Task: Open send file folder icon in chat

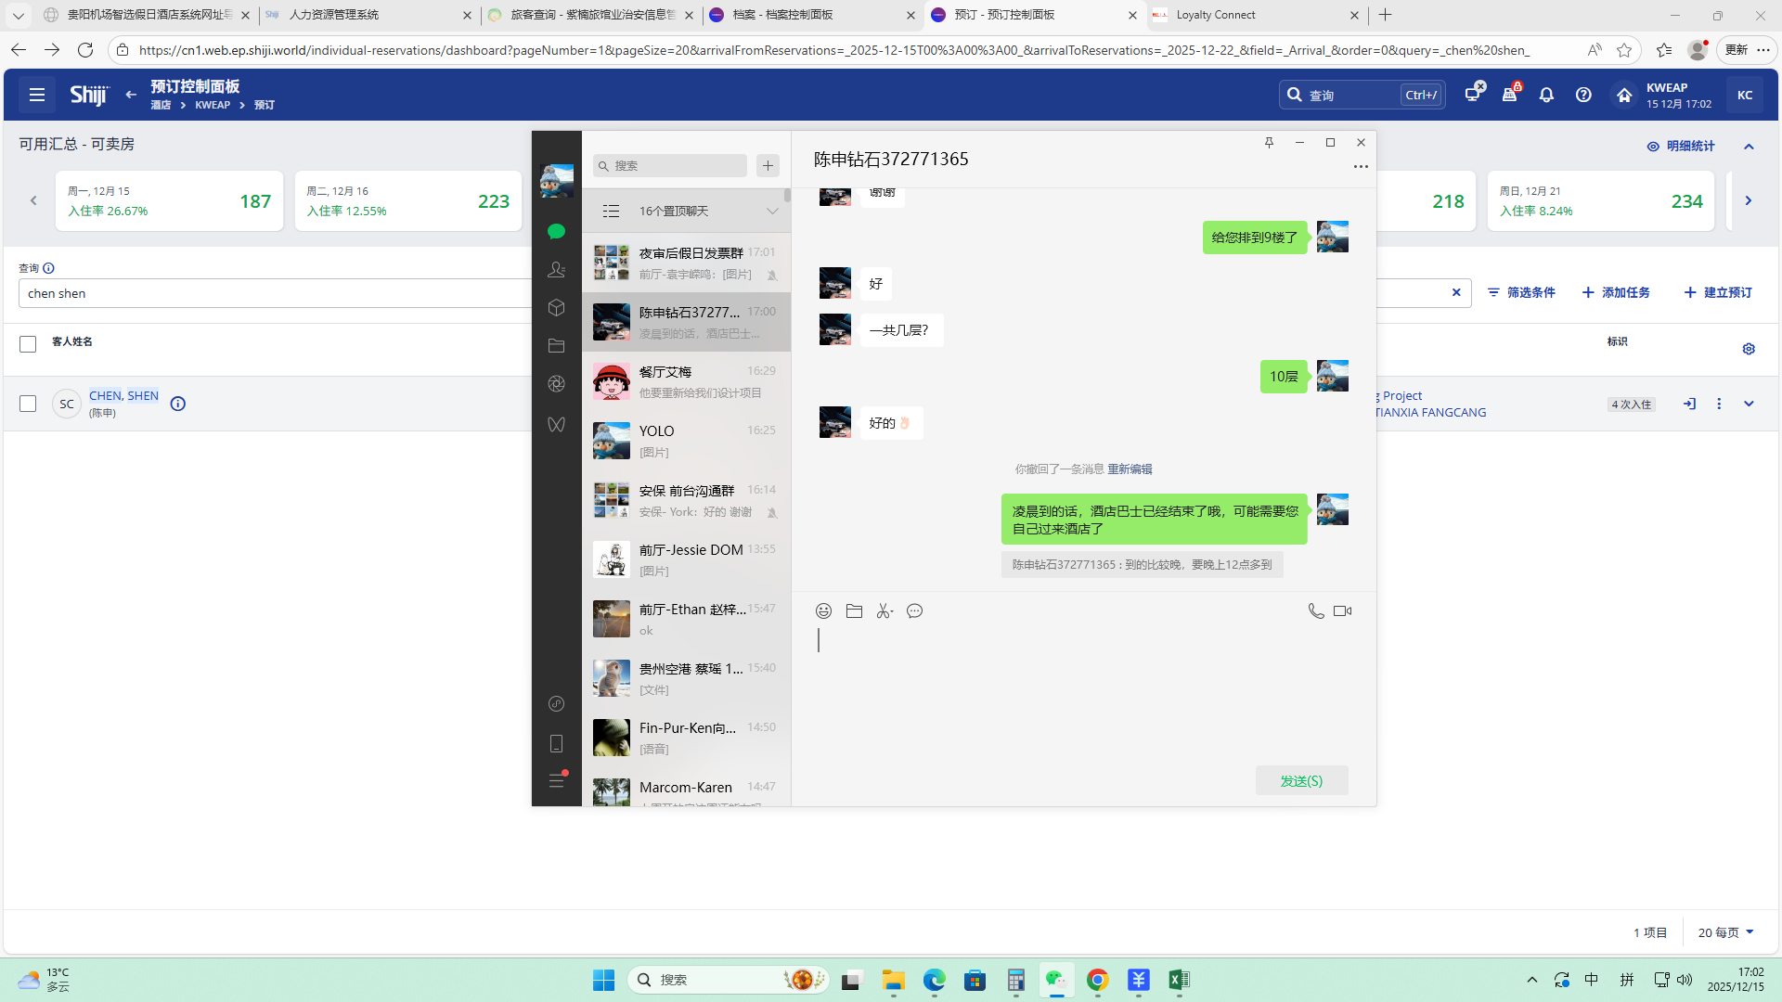Action: coord(854,610)
